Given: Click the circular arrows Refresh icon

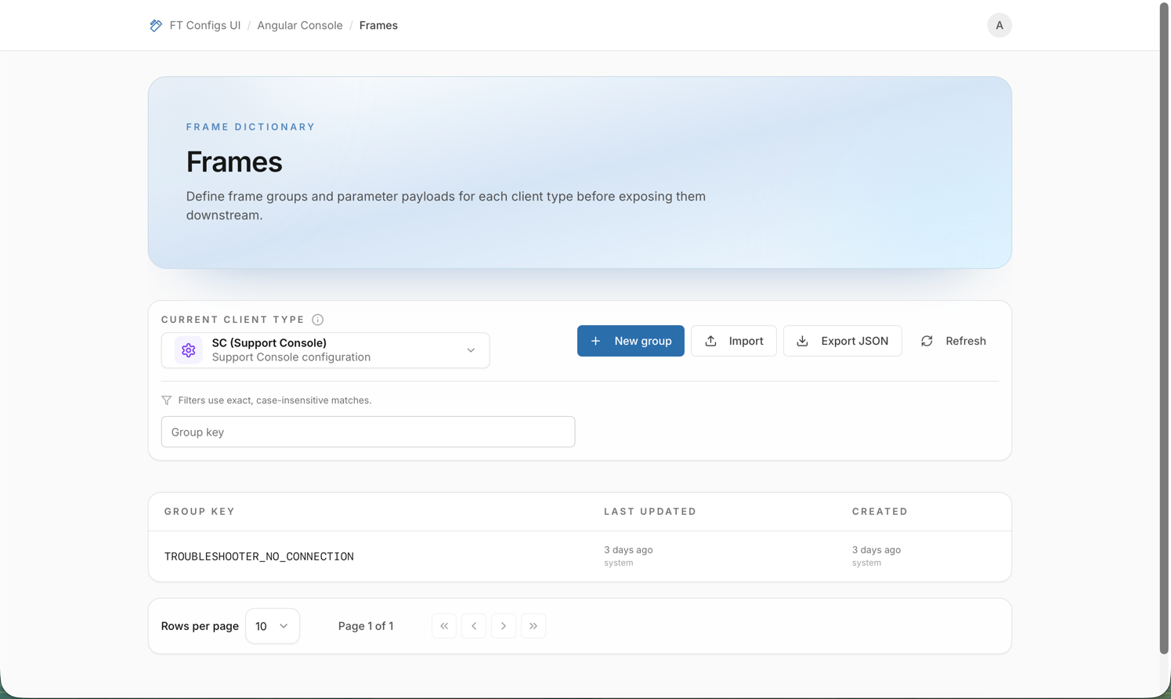Looking at the screenshot, I should tap(927, 341).
